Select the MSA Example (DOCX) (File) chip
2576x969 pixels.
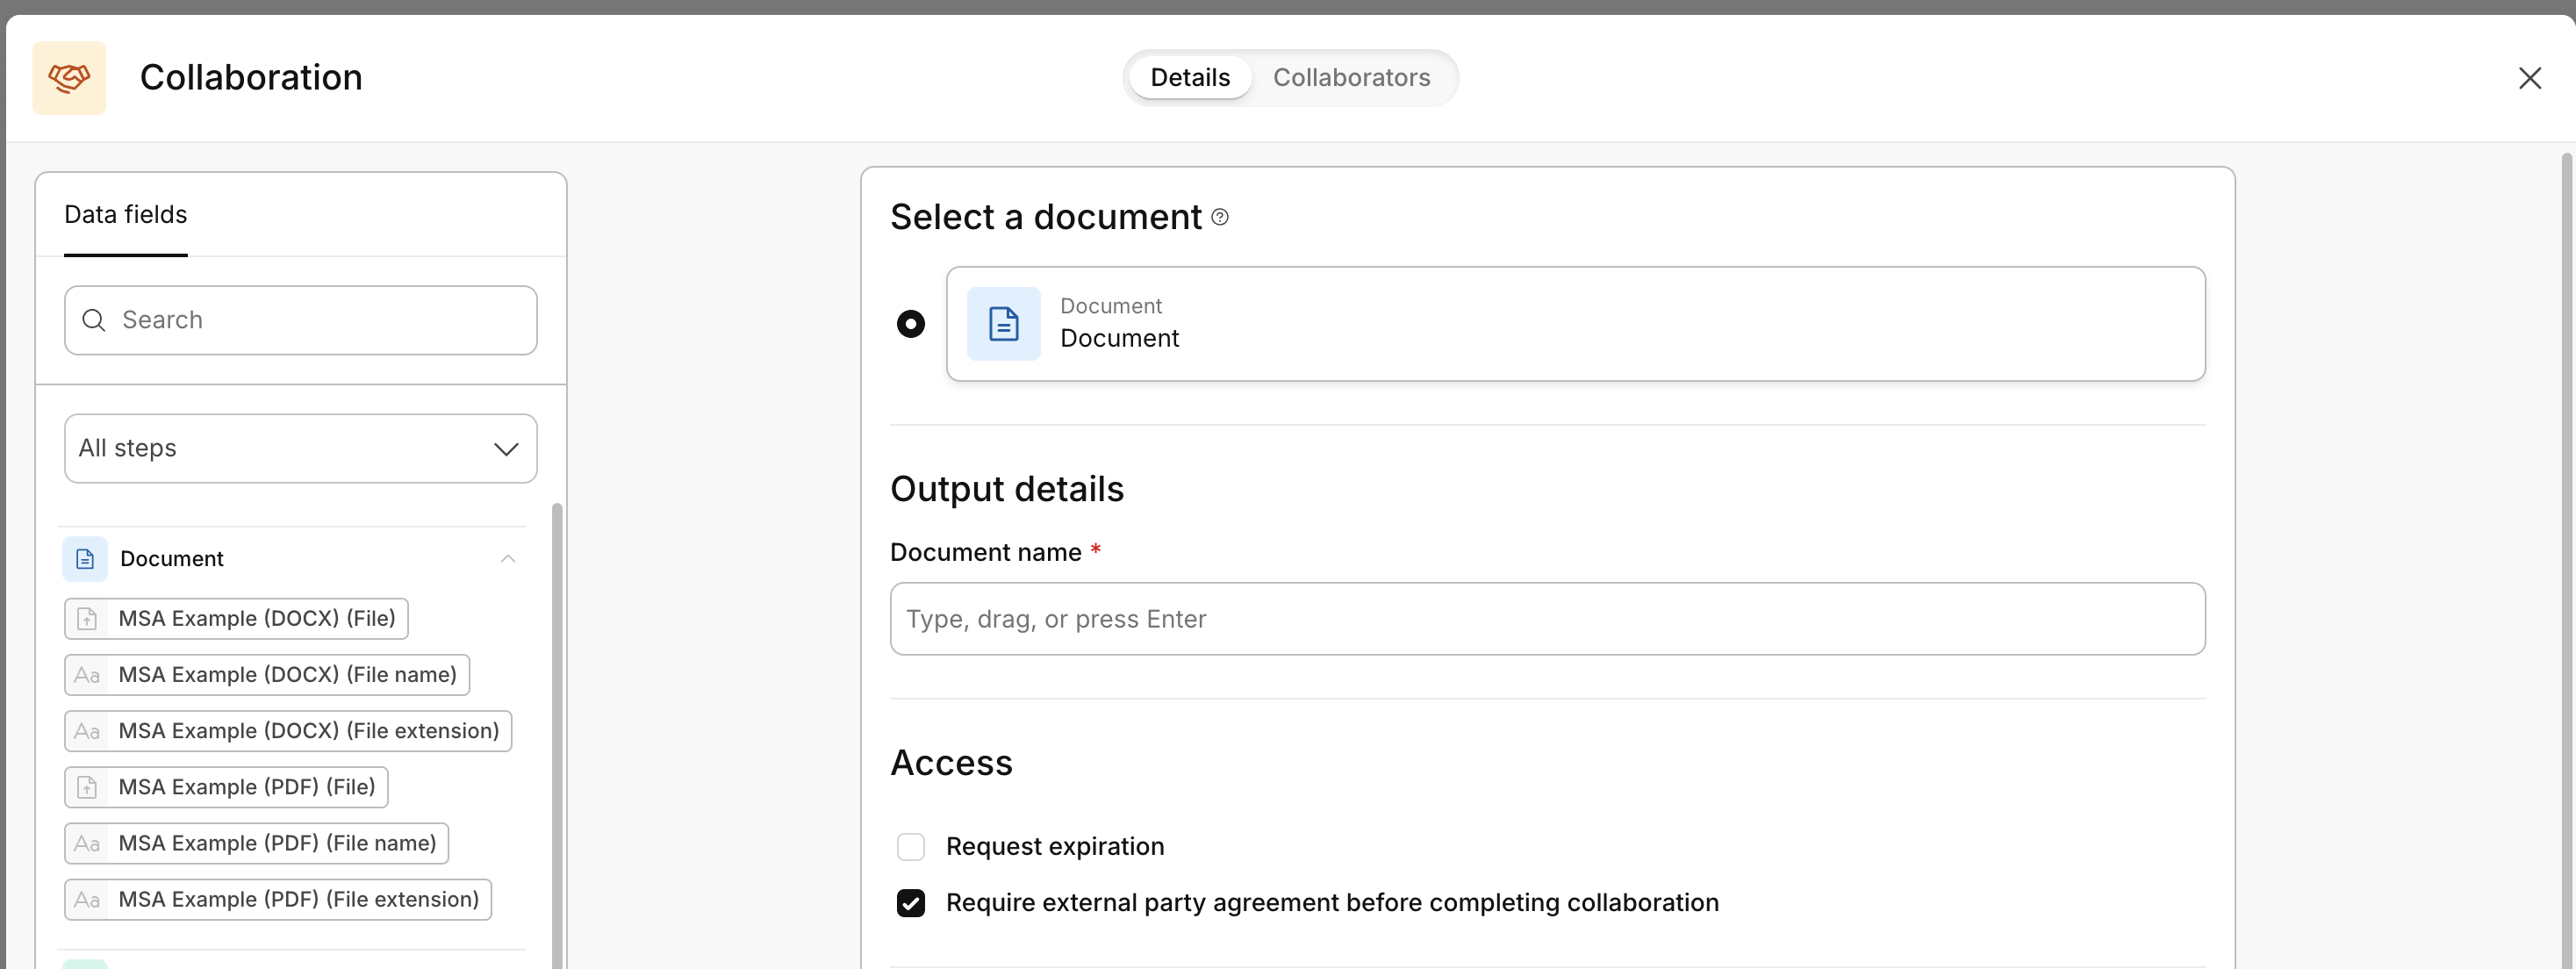(236, 619)
